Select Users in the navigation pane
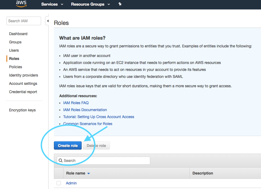 tap(14, 50)
